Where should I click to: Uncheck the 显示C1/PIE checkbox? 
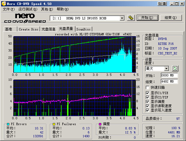point(147,93)
